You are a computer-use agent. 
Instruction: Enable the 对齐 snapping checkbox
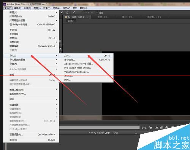(x=97, y=12)
